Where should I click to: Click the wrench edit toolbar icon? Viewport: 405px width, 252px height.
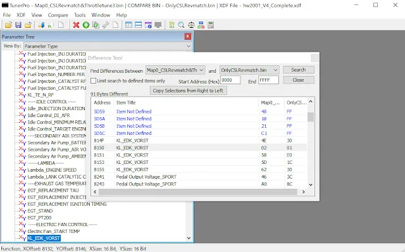106,25
